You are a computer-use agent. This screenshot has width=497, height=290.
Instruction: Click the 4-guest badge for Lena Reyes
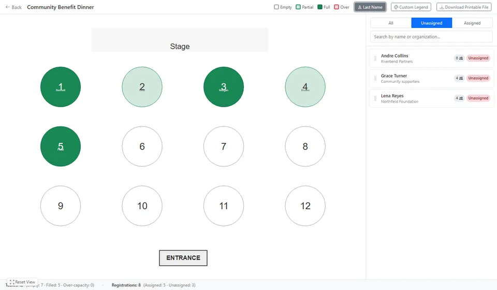pos(459,98)
